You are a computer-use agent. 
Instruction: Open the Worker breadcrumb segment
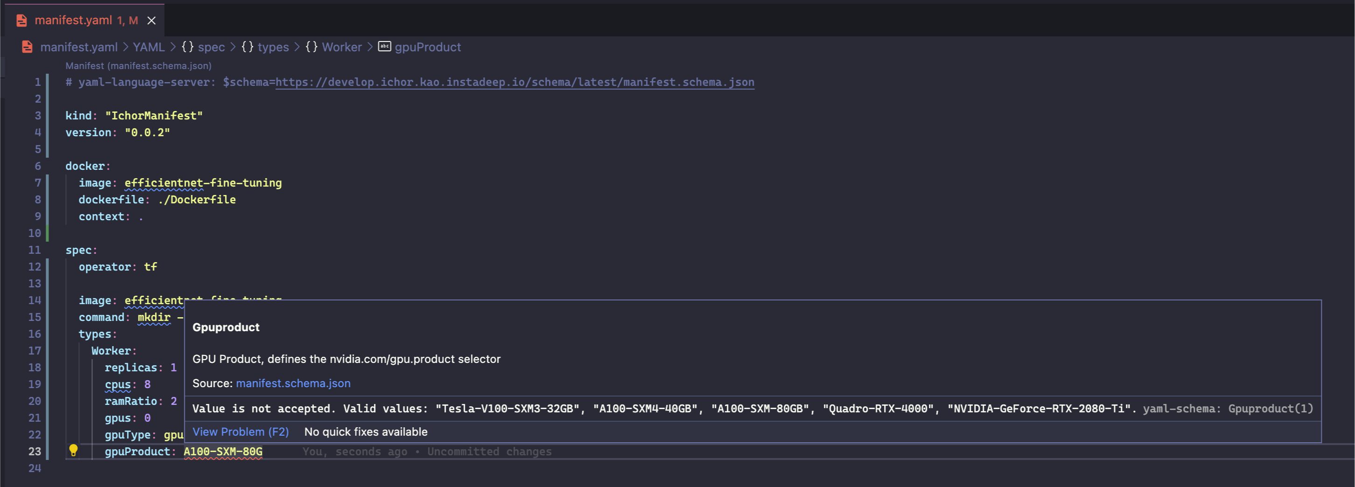point(342,47)
